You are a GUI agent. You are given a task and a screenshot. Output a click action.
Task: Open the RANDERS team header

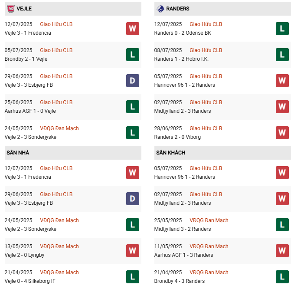pos(222,9)
